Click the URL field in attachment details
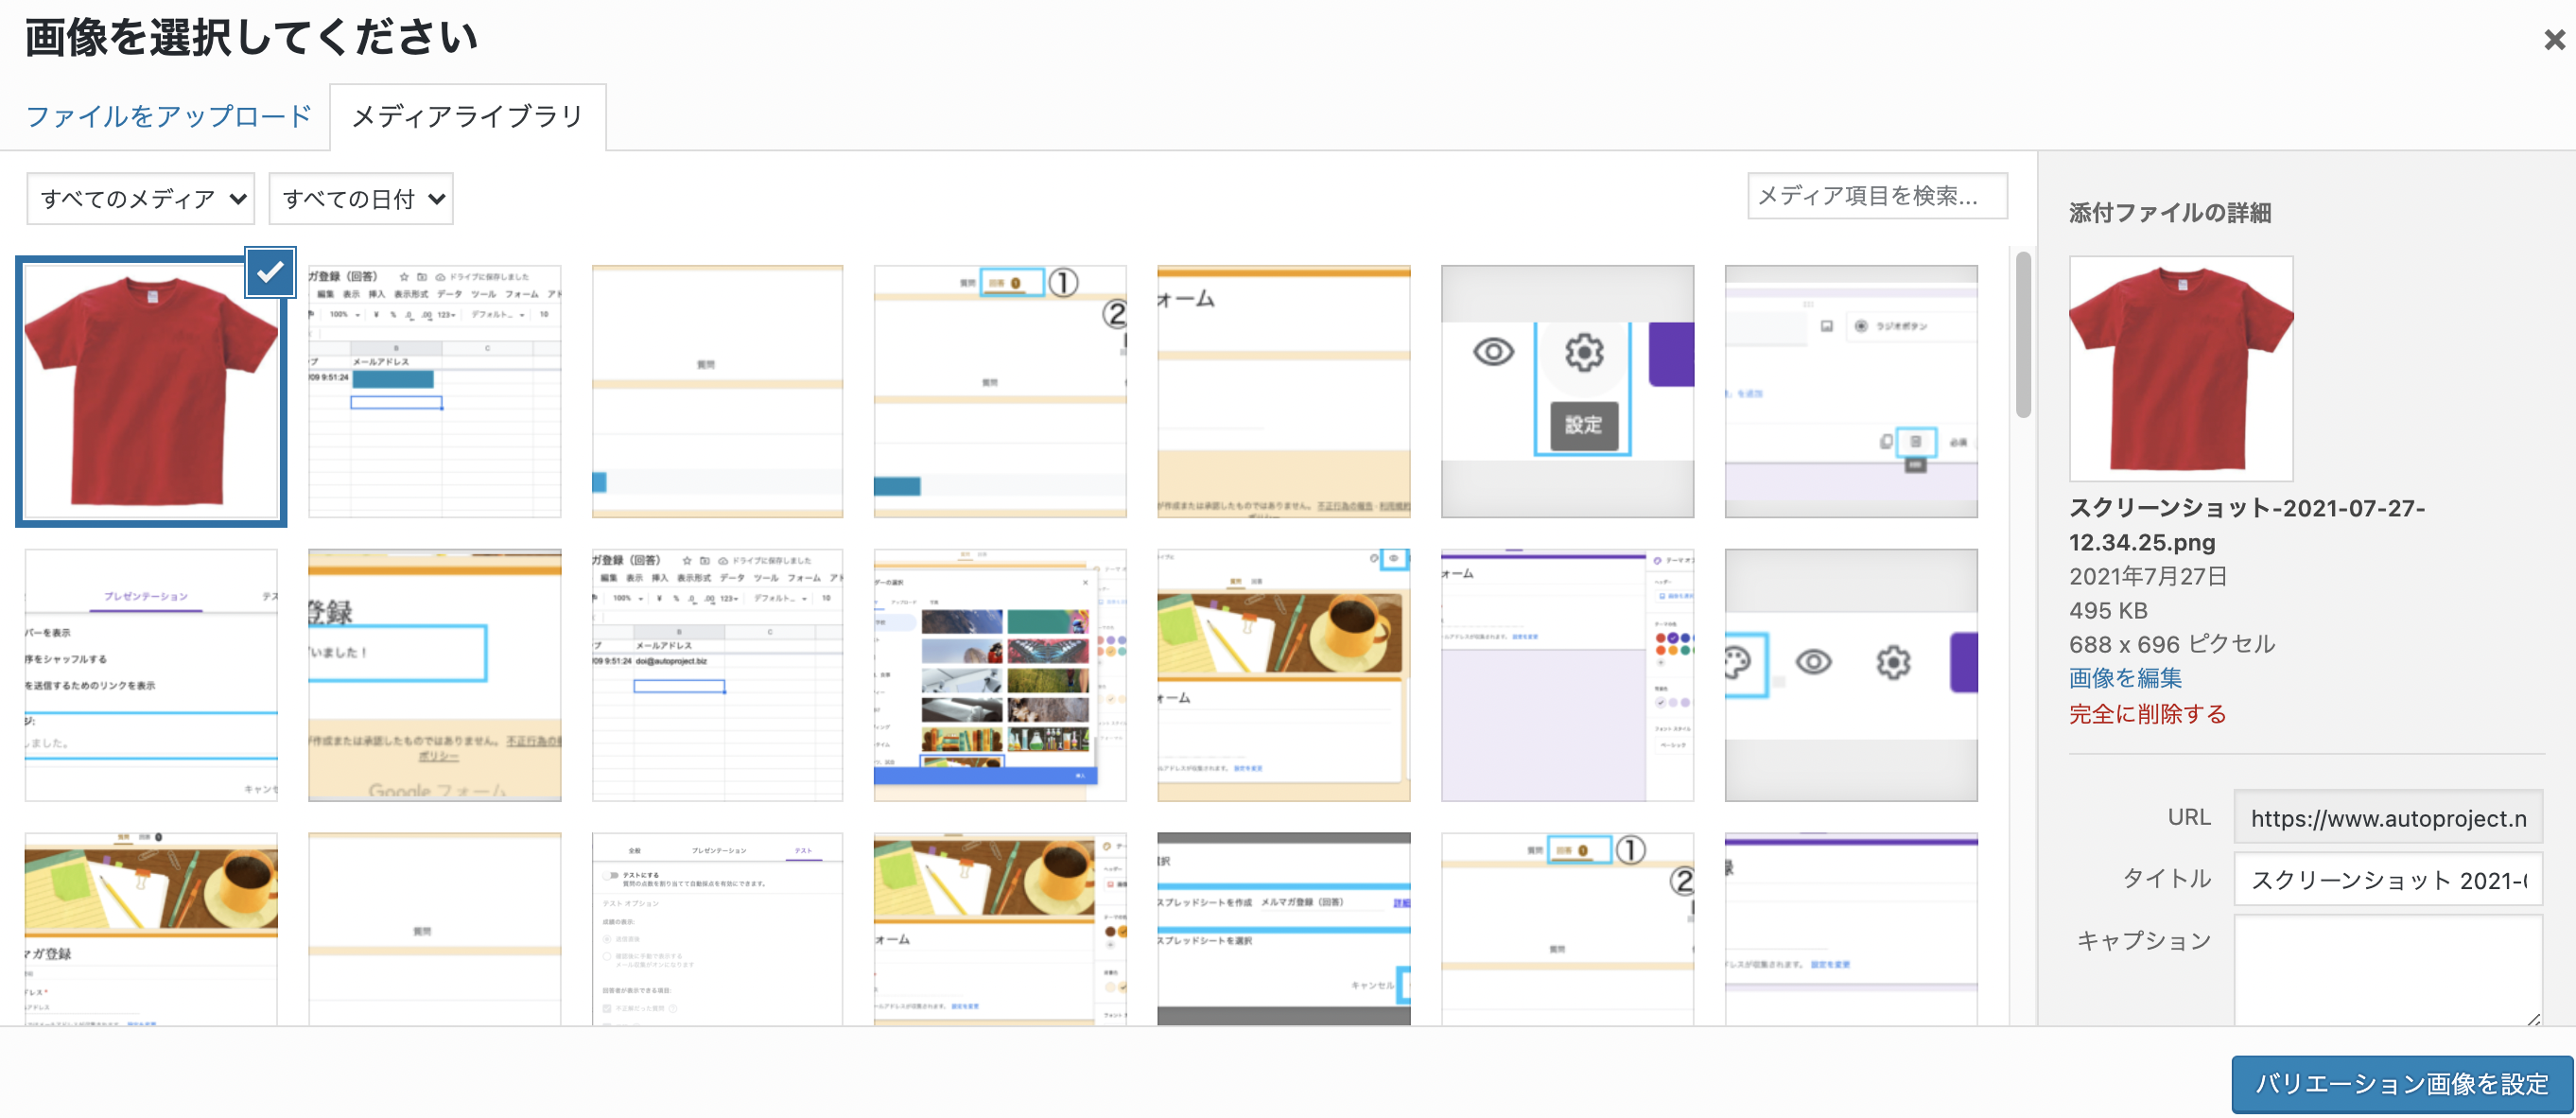This screenshot has height=1118, width=2576. click(x=2387, y=818)
